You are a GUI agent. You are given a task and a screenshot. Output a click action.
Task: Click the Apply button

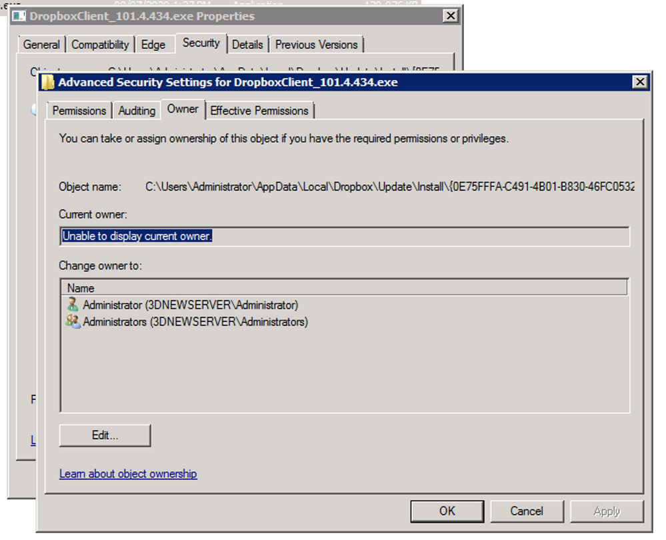tap(607, 511)
